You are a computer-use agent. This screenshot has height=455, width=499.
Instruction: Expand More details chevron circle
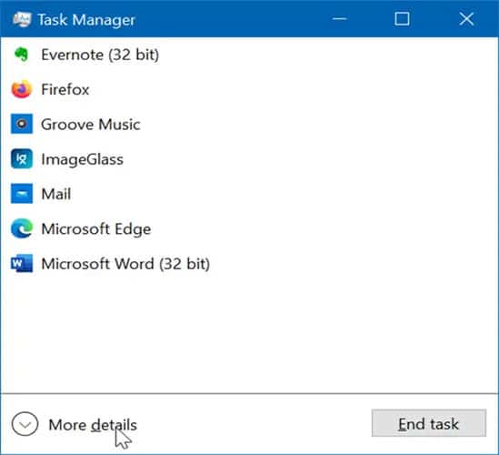[25, 424]
